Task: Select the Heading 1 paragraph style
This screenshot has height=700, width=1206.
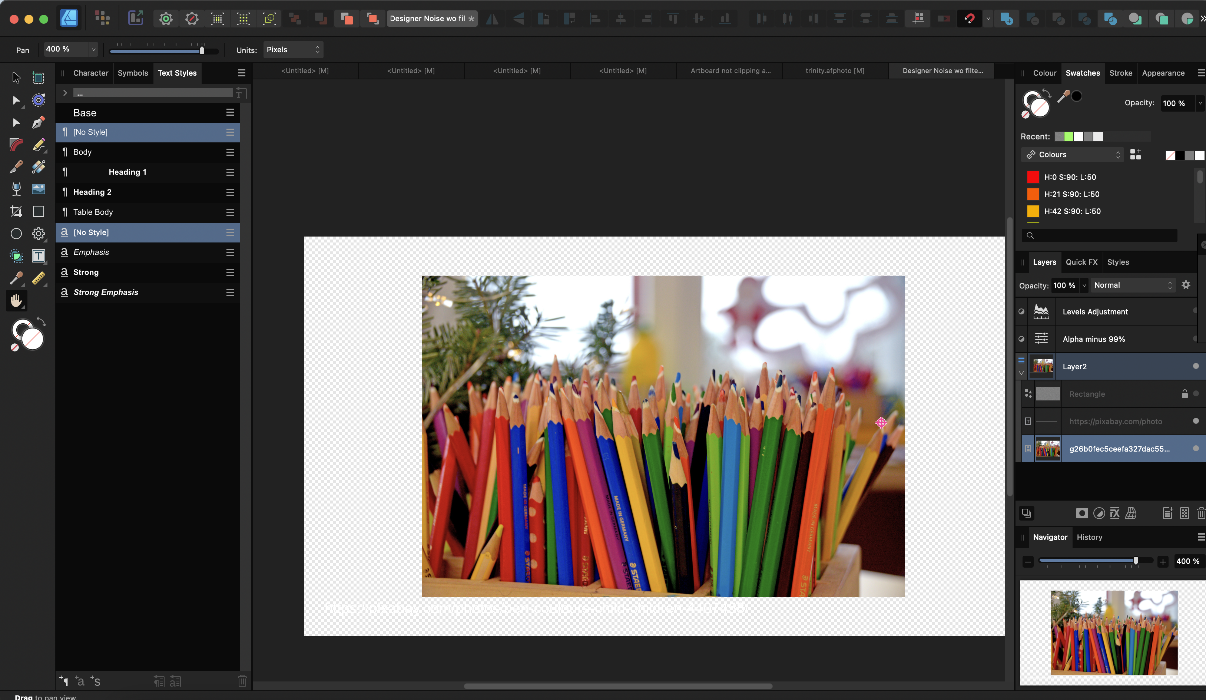Action: (x=148, y=172)
